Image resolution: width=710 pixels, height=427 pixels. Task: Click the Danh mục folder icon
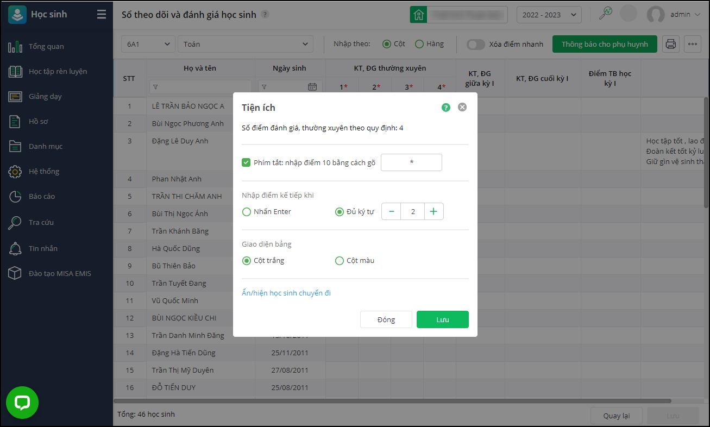[15, 147]
